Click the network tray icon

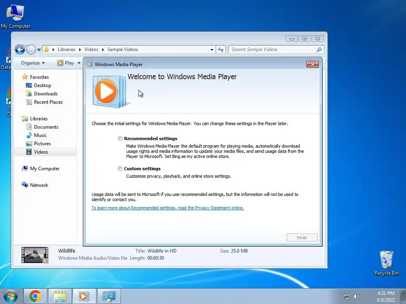pyautogui.click(x=347, y=296)
